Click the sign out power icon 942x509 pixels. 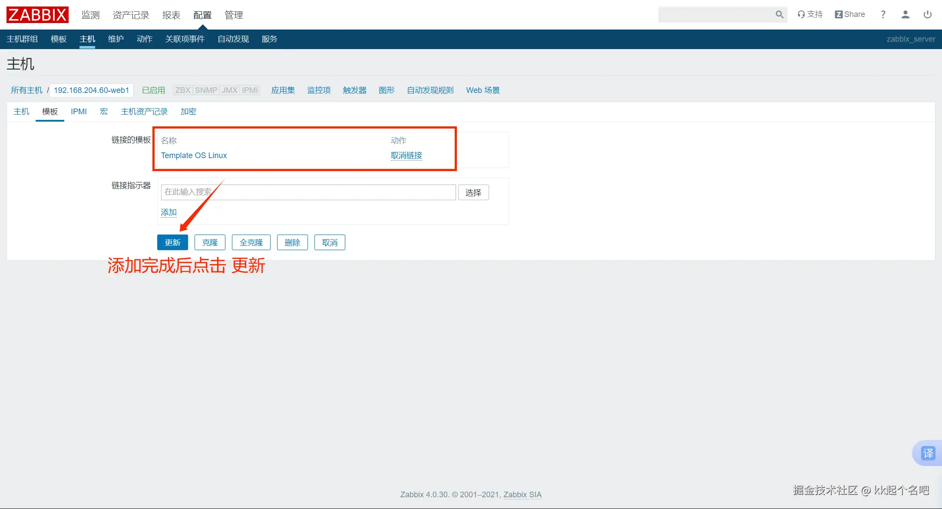tap(927, 14)
